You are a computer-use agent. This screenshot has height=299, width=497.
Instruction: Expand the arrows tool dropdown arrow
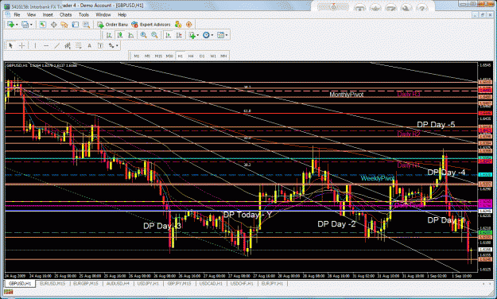click(x=117, y=45)
